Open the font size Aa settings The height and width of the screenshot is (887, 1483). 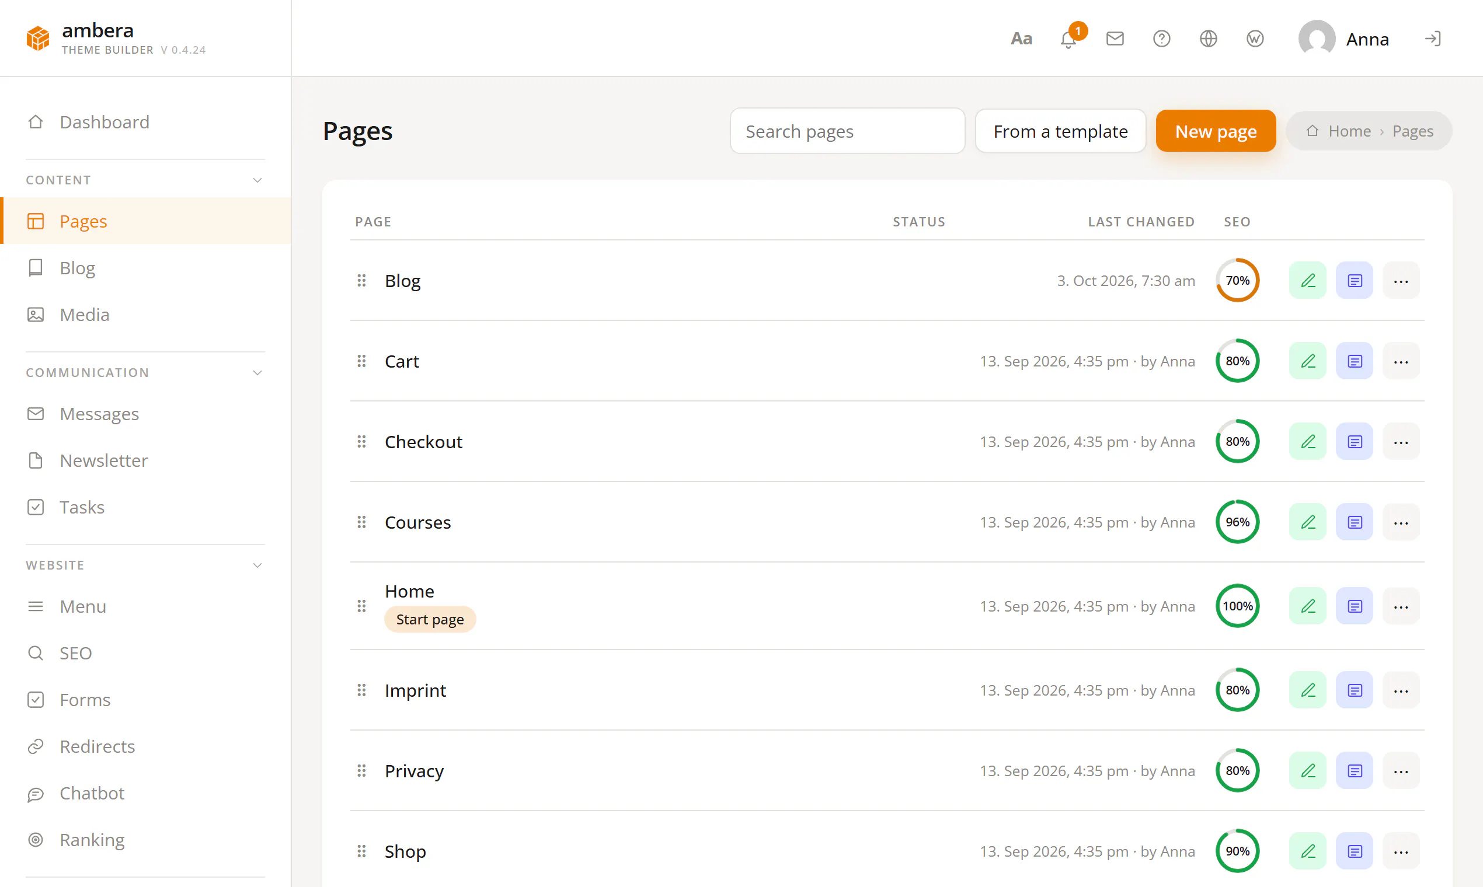tap(1021, 39)
